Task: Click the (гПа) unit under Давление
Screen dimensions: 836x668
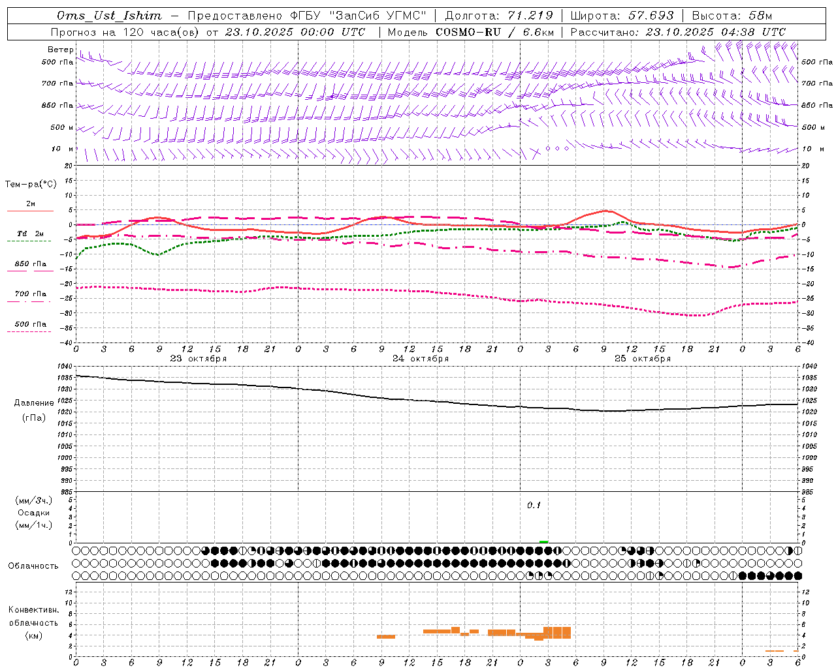Action: point(33,417)
